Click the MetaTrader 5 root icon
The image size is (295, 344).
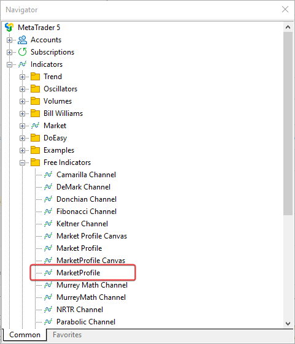[x=9, y=27]
